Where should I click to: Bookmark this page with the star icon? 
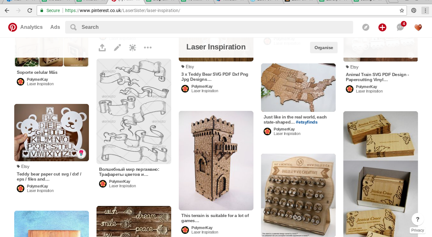pos(402,10)
